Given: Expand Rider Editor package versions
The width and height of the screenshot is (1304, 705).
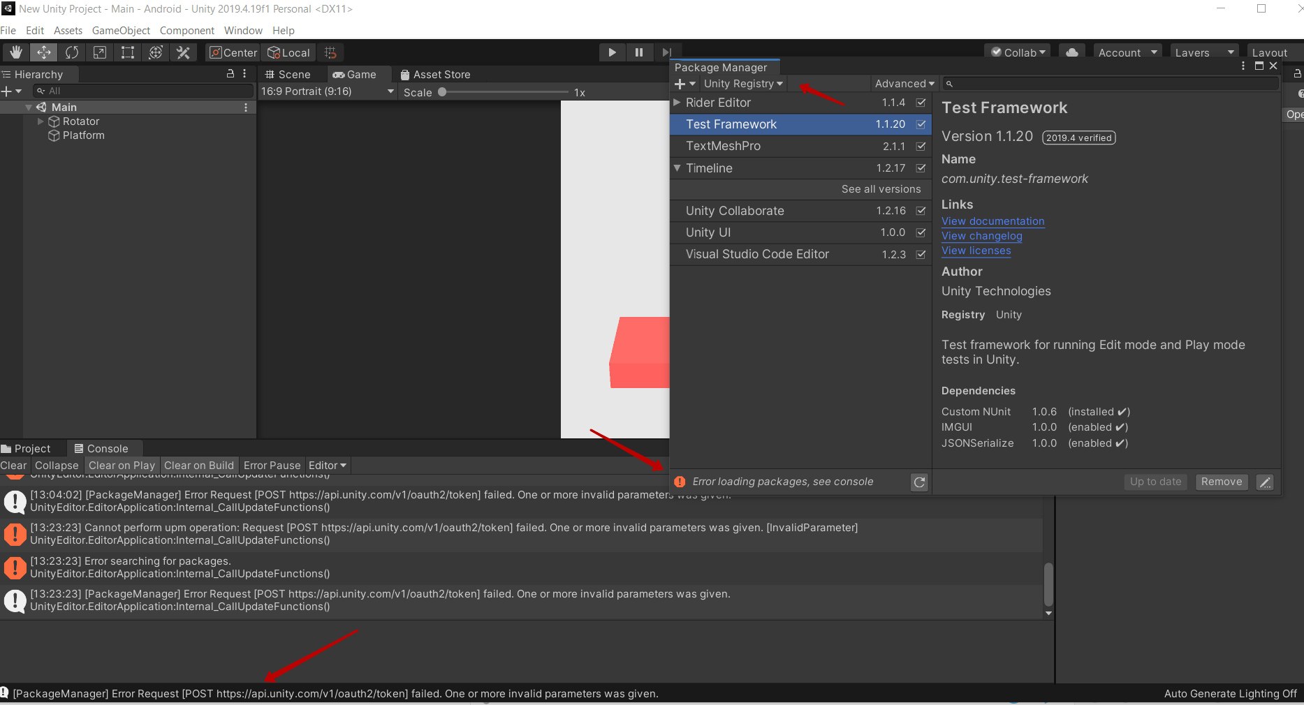Looking at the screenshot, I should click(x=677, y=103).
